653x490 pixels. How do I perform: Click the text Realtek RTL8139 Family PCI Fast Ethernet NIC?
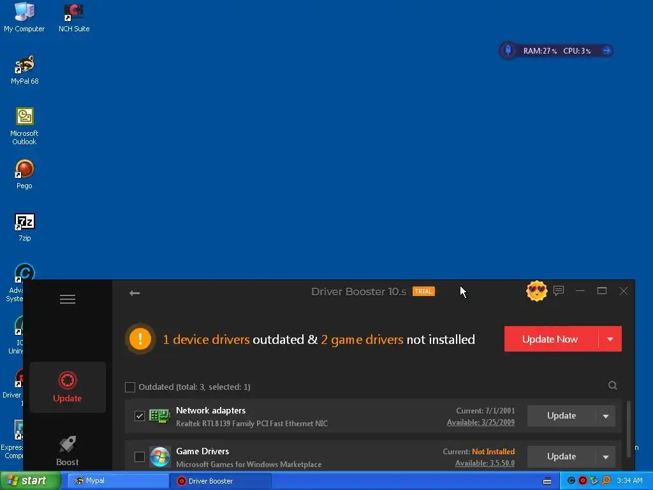point(252,424)
